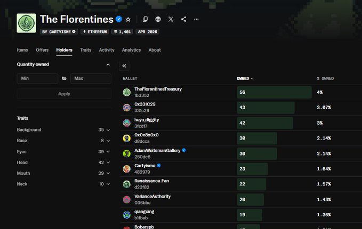Expand the Background trait filter
Image resolution: width=362 pixels, height=229 pixels.
tap(63, 130)
